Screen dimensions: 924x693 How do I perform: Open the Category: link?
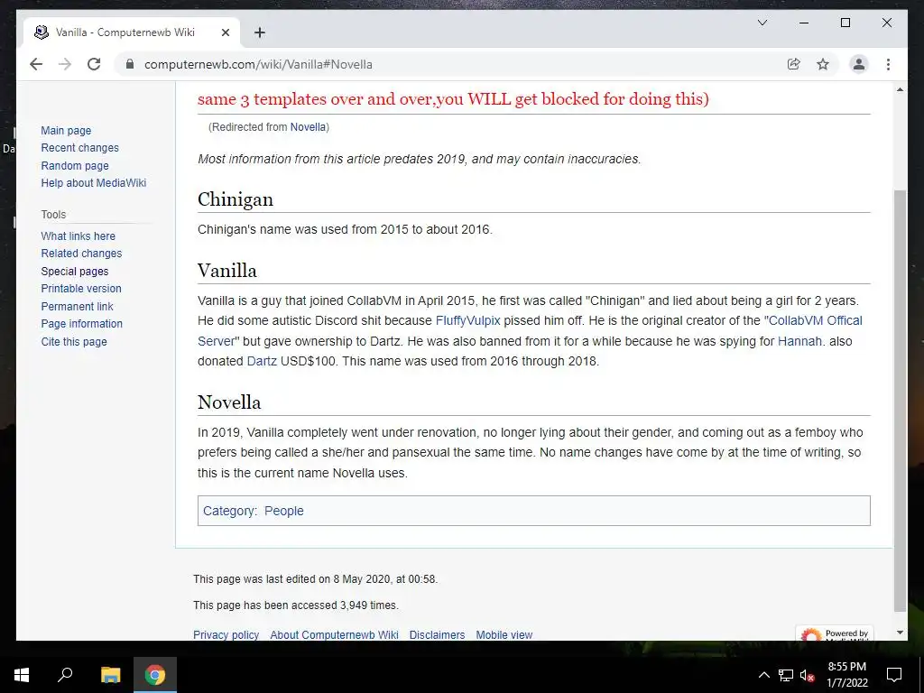(x=230, y=511)
